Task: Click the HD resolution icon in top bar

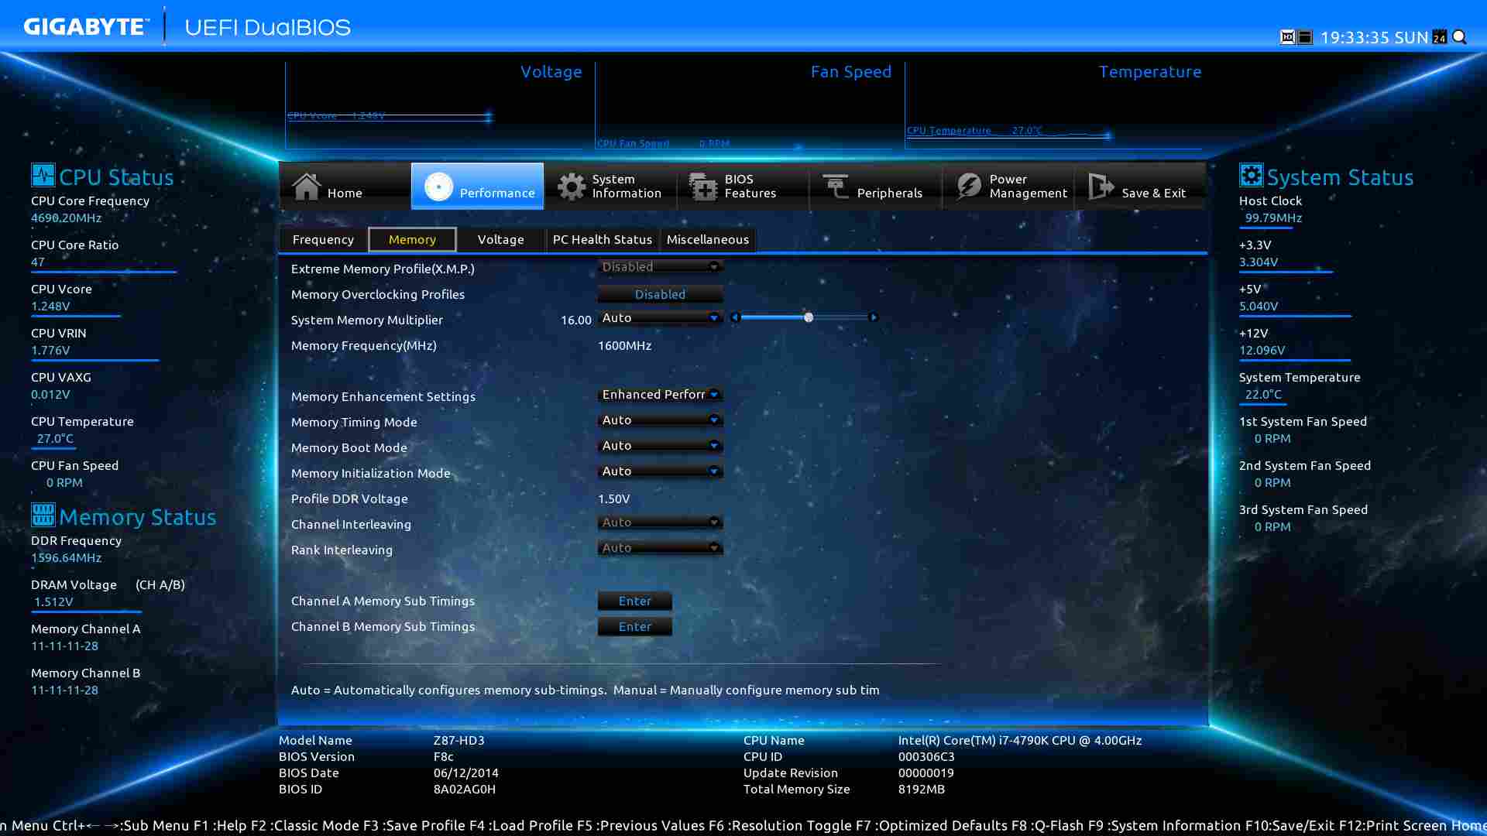Action: tap(1287, 37)
